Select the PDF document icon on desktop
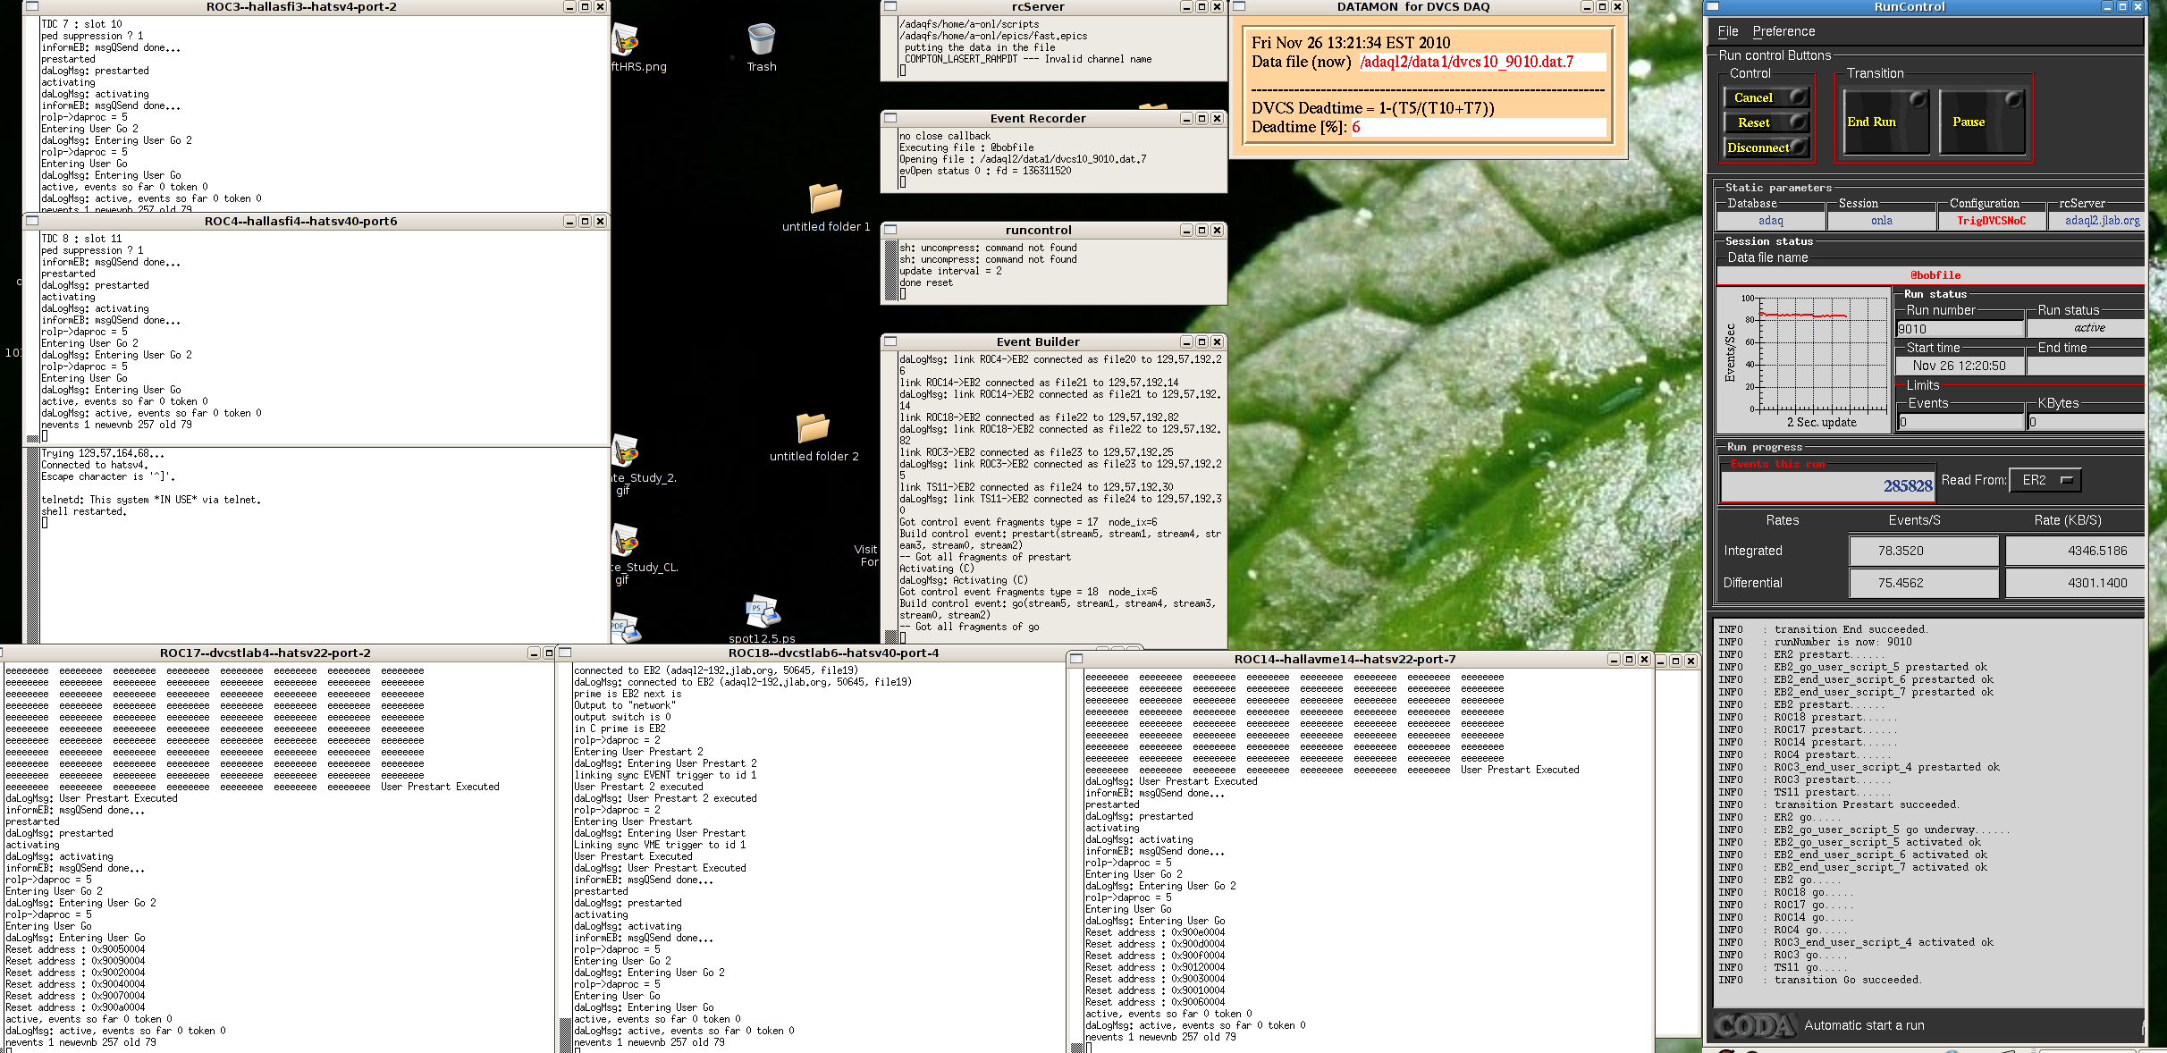The image size is (2167, 1053). click(626, 628)
